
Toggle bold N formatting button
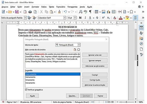80,18
